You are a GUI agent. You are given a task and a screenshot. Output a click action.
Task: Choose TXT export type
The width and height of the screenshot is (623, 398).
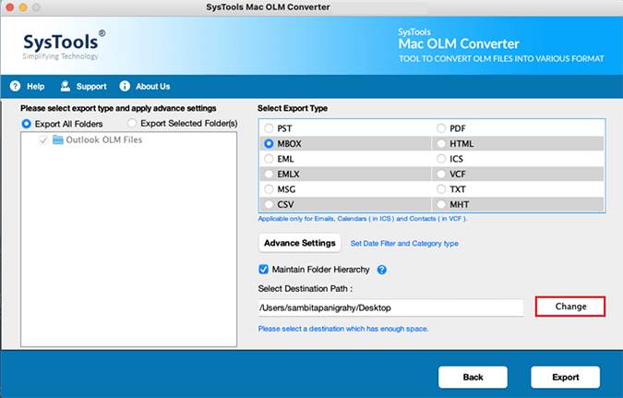tap(441, 189)
